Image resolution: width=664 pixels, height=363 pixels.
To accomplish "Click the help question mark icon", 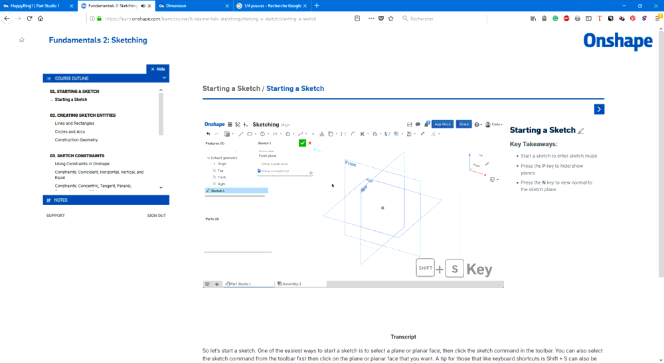I will 477,124.
